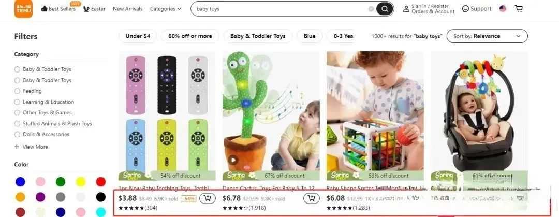Click the US flag language icon

(x=503, y=9)
